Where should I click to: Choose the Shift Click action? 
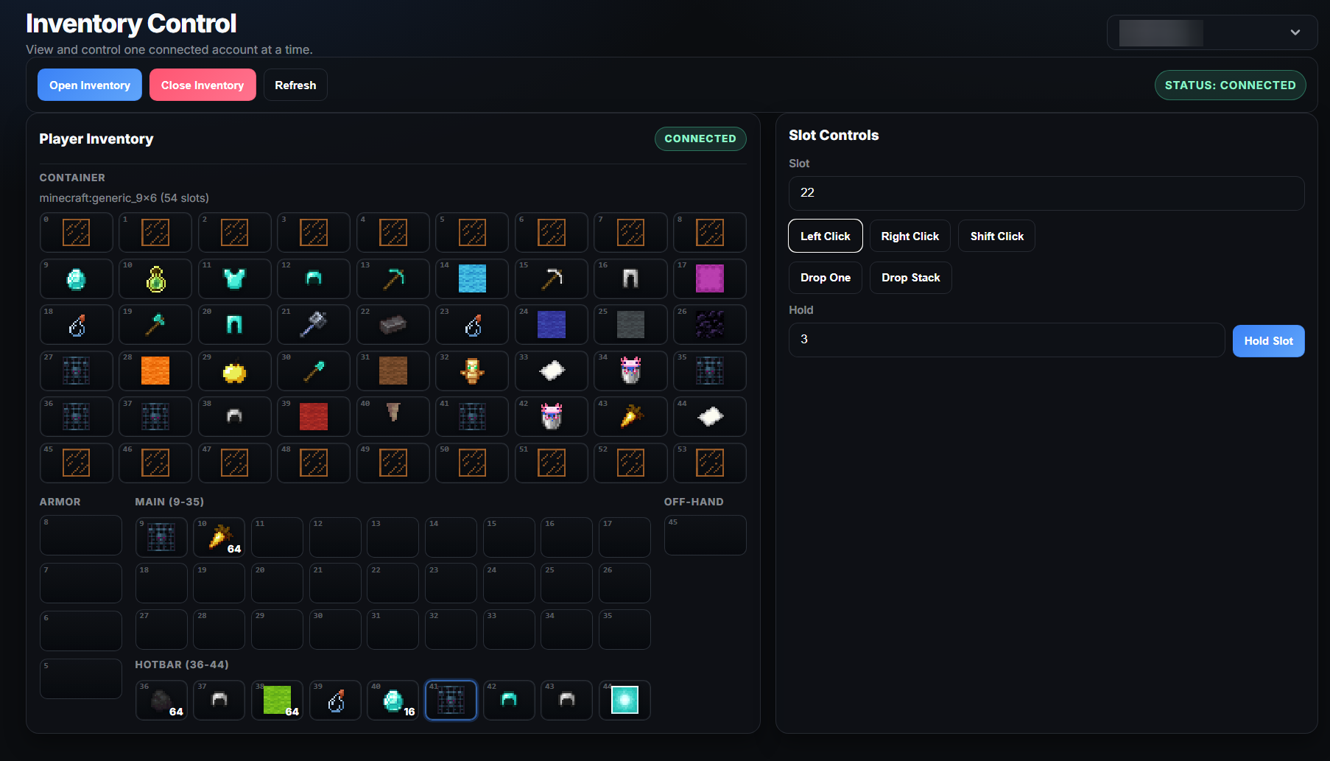point(997,236)
